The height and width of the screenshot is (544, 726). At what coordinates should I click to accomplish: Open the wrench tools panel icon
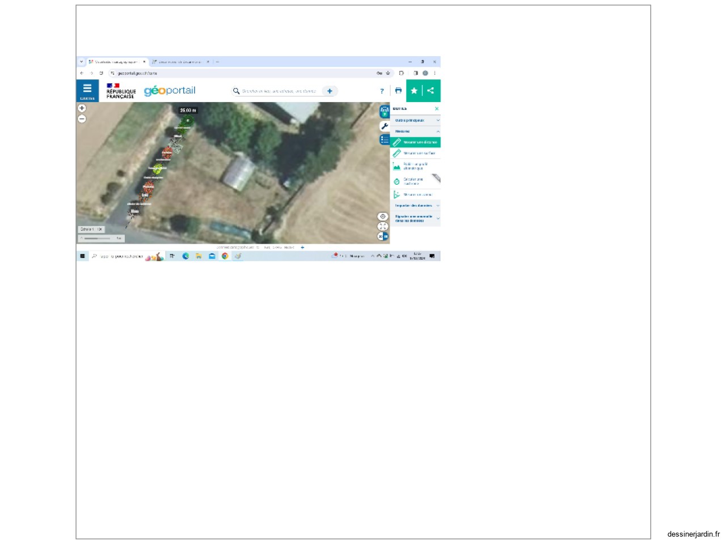[385, 126]
